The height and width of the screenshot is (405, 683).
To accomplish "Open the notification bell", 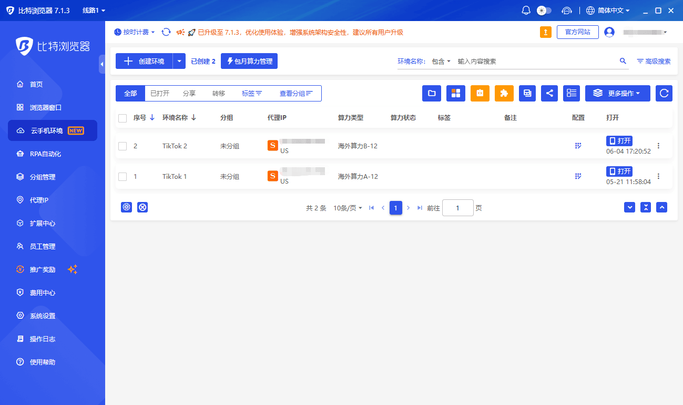I will [x=526, y=11].
